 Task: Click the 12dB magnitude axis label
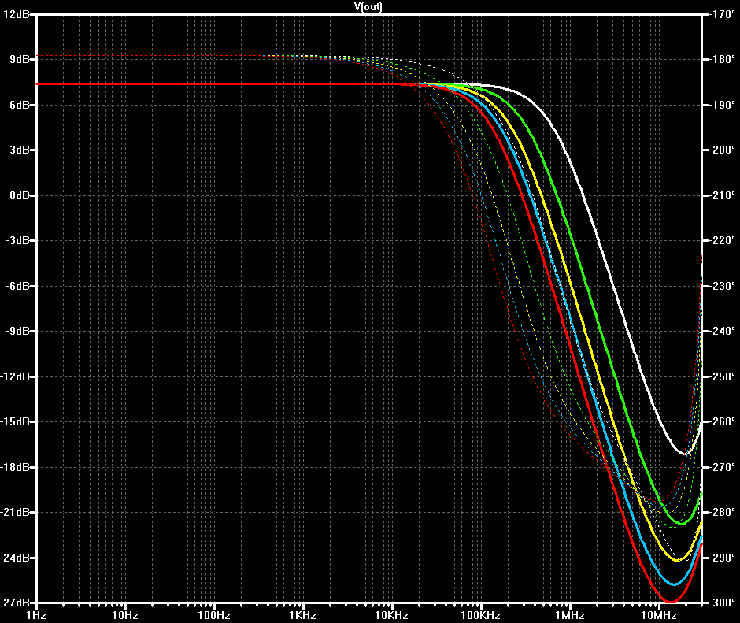(x=16, y=14)
